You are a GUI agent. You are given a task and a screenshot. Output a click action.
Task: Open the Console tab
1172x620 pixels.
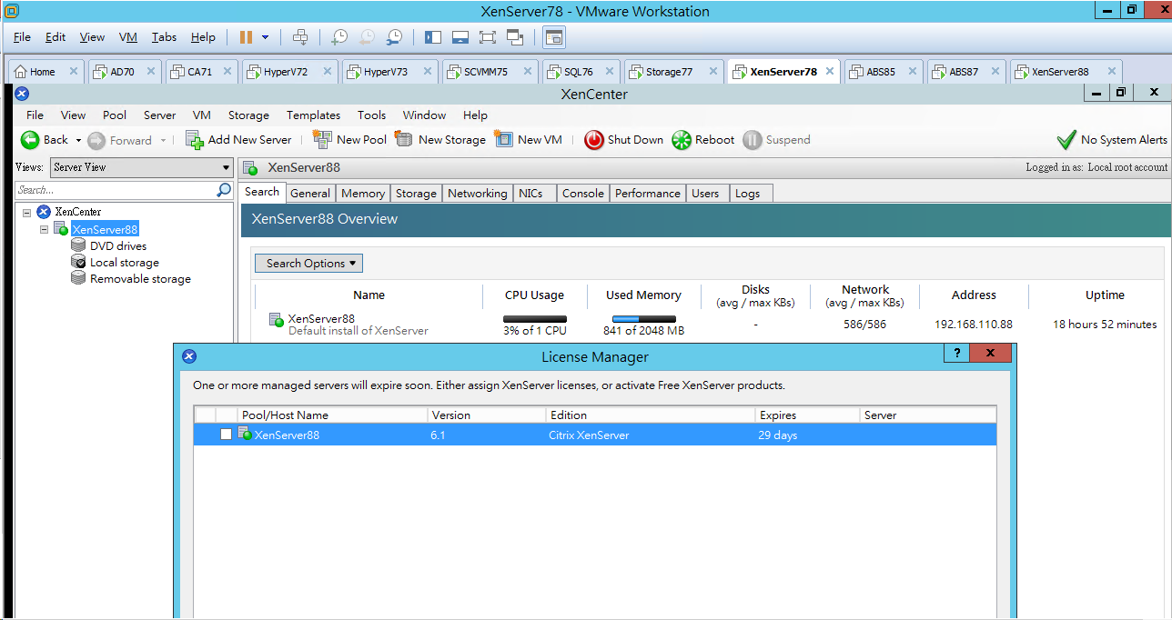coord(583,193)
